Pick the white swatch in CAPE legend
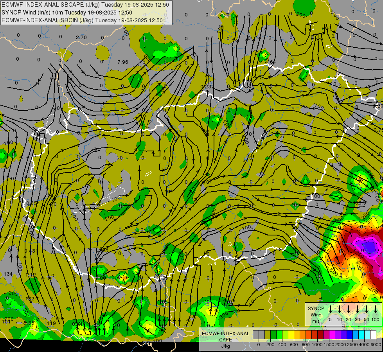This screenshot has height=352, width=383. coord(374,334)
